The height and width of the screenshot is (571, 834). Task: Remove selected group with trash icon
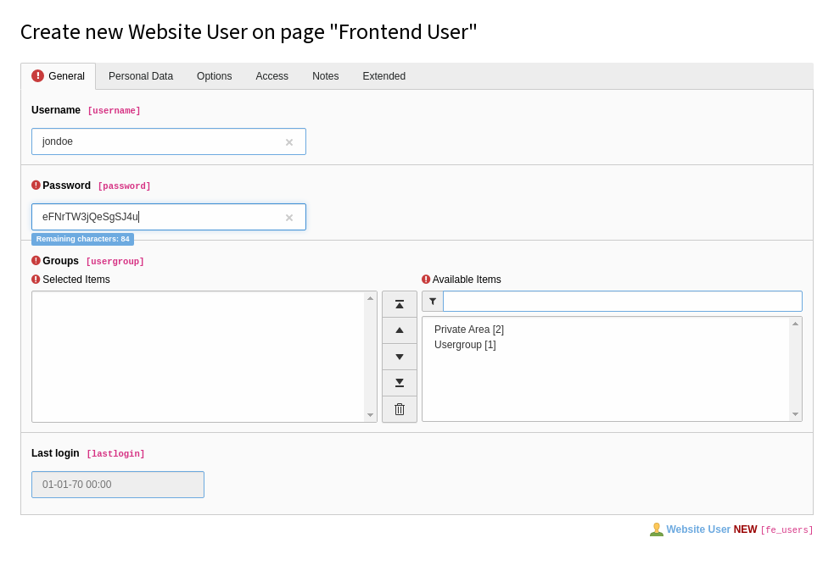[400, 409]
